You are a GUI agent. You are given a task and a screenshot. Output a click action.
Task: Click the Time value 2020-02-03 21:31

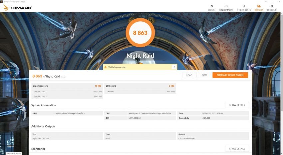coord(212,113)
